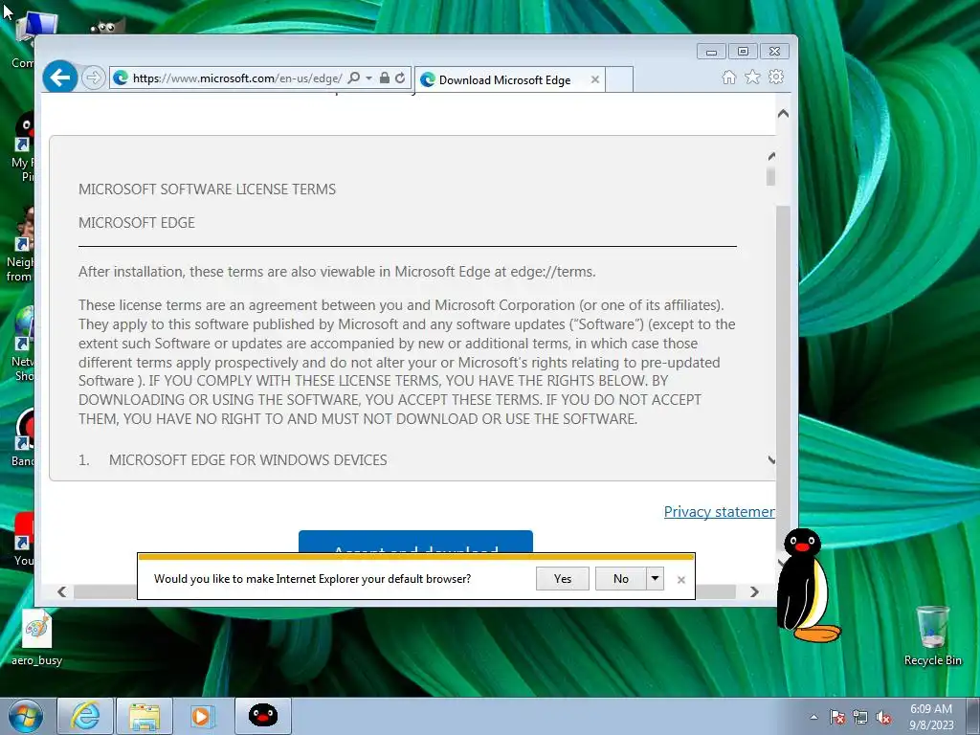Click the muted volume speaker tray icon
Image resolution: width=980 pixels, height=735 pixels.
(x=883, y=717)
